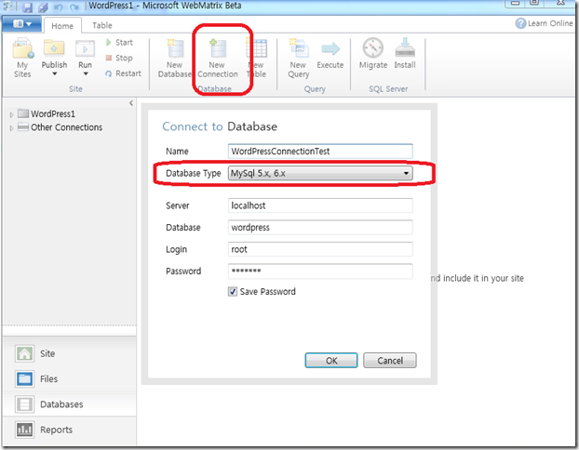Open the Site workspace
Image resolution: width=579 pixels, height=450 pixels.
pyautogui.click(x=70, y=353)
